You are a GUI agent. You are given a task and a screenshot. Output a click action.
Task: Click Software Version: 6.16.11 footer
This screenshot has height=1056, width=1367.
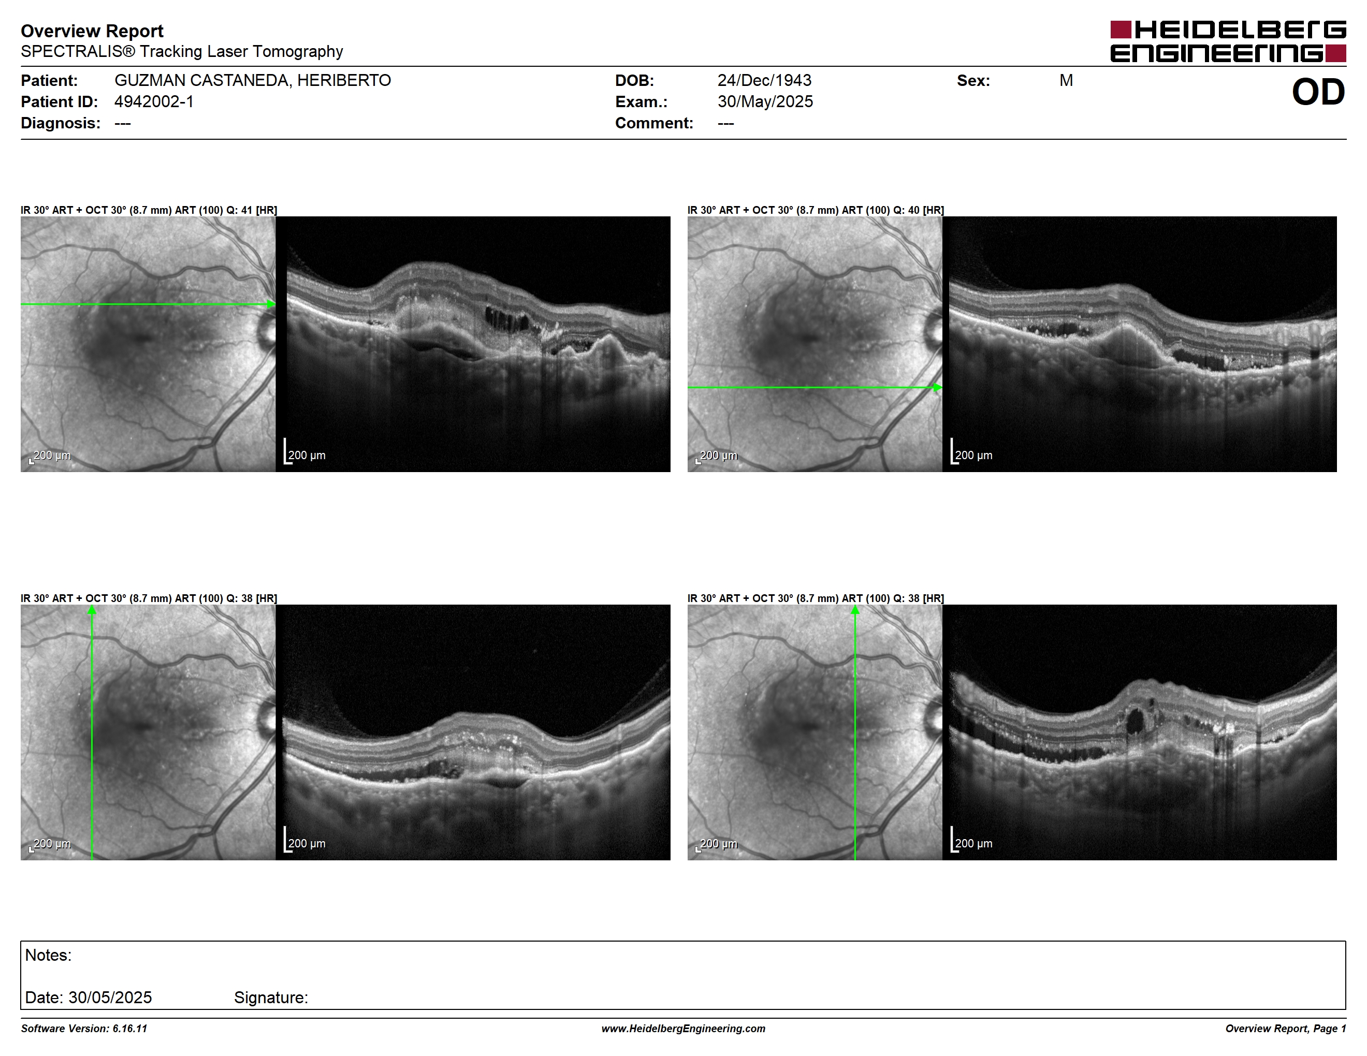click(x=84, y=1029)
